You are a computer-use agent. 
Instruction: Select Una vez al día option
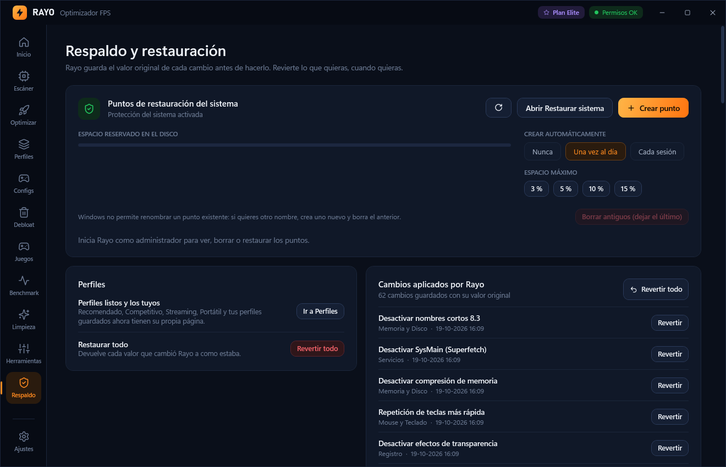point(596,152)
